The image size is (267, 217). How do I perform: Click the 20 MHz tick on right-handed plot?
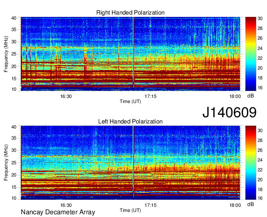[x=14, y=66]
